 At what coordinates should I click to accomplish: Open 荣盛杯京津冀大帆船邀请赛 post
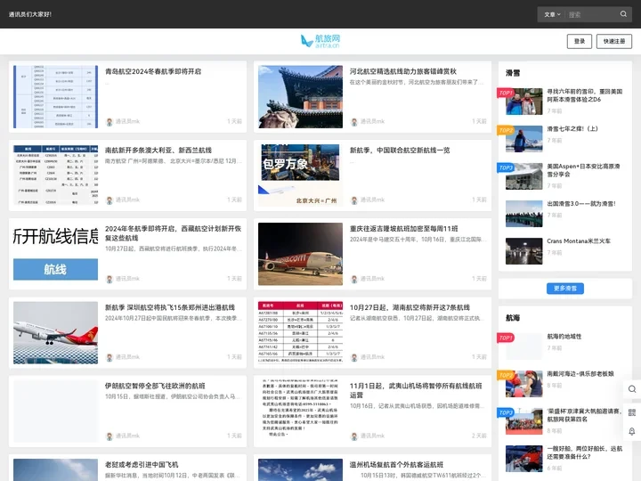tap(585, 415)
